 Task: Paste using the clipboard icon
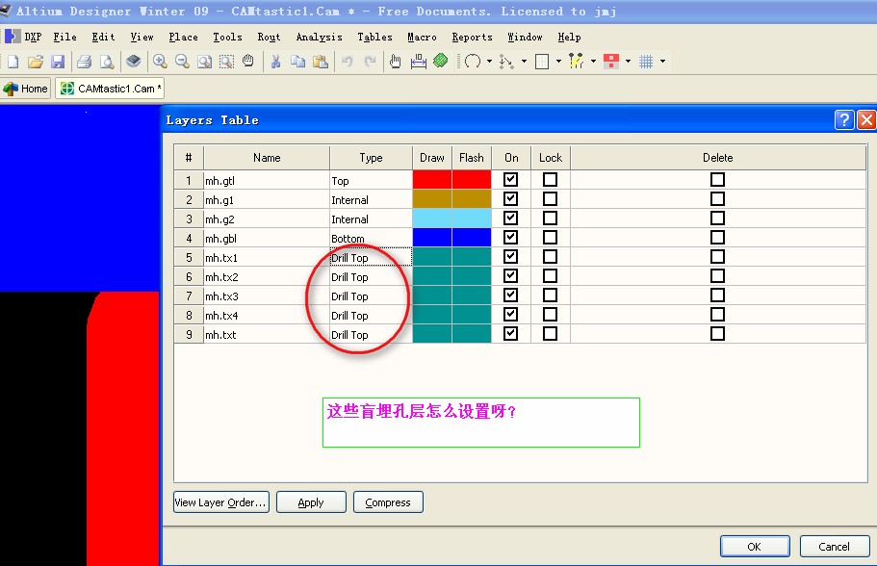pyautogui.click(x=320, y=62)
